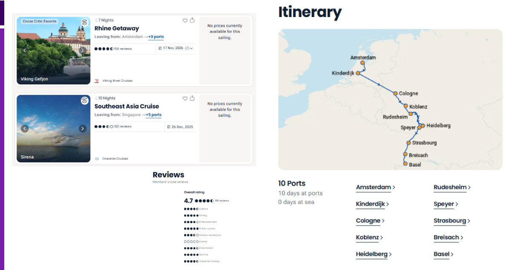
Task: Click the share icon on Rhine Getaway
Action: click(x=192, y=20)
